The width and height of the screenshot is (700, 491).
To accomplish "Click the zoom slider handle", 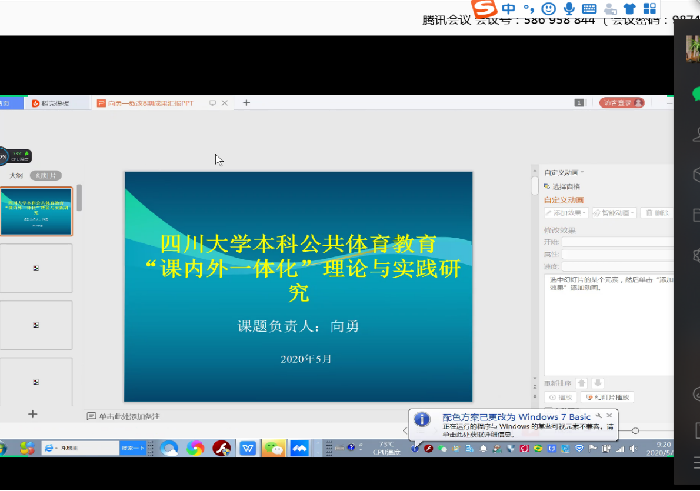I will [x=635, y=431].
